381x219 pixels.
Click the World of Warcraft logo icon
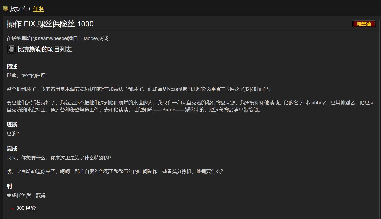pos(5,9)
